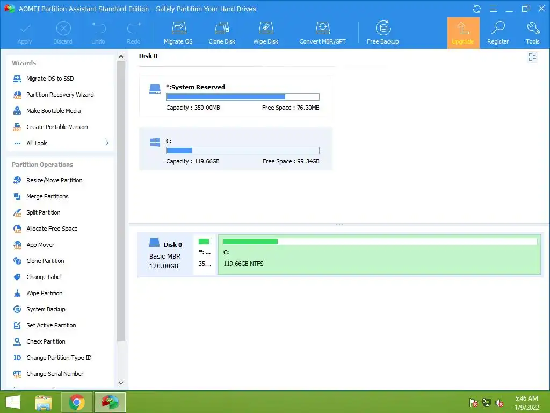
Task: Click System Reserved usage bar
Action: [x=243, y=97]
